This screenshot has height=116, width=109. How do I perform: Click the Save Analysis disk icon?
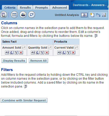click(x=104, y=15)
